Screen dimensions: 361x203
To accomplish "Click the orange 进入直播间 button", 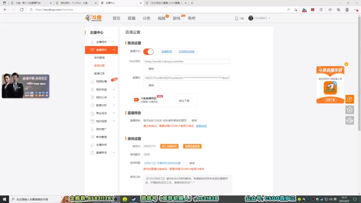I will 169,146.
